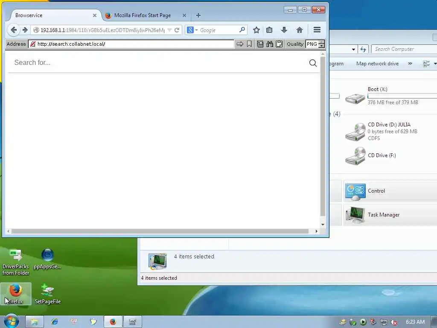This screenshot has width=437, height=328.
Task: Open the Firefox downloads arrow
Action: (x=284, y=30)
